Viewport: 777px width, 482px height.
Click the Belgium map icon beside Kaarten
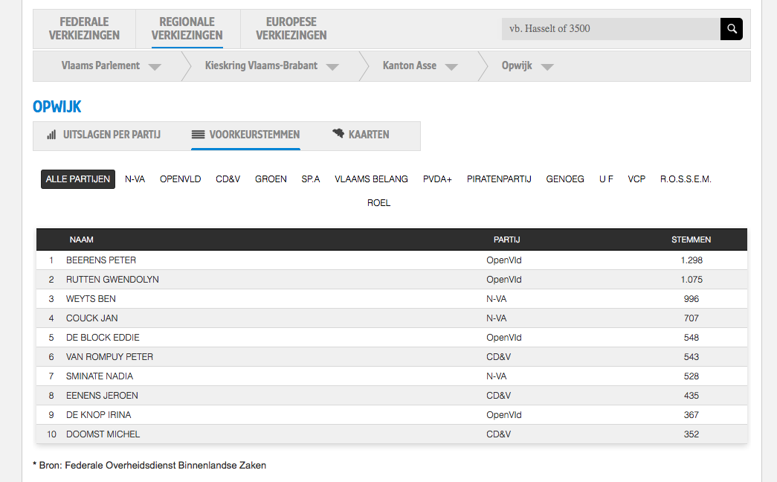pos(338,134)
